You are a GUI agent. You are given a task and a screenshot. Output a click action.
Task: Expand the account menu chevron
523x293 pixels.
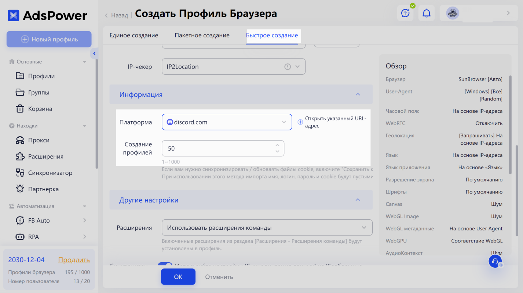click(x=508, y=13)
